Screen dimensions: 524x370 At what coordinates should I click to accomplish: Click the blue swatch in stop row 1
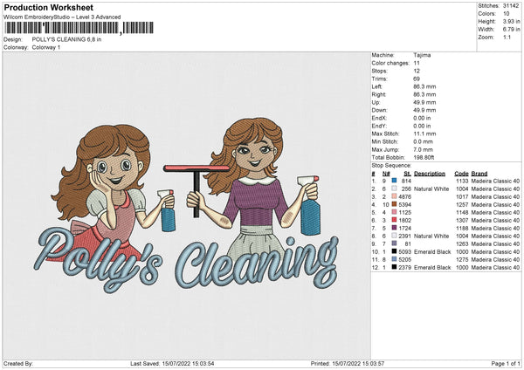(x=395, y=181)
